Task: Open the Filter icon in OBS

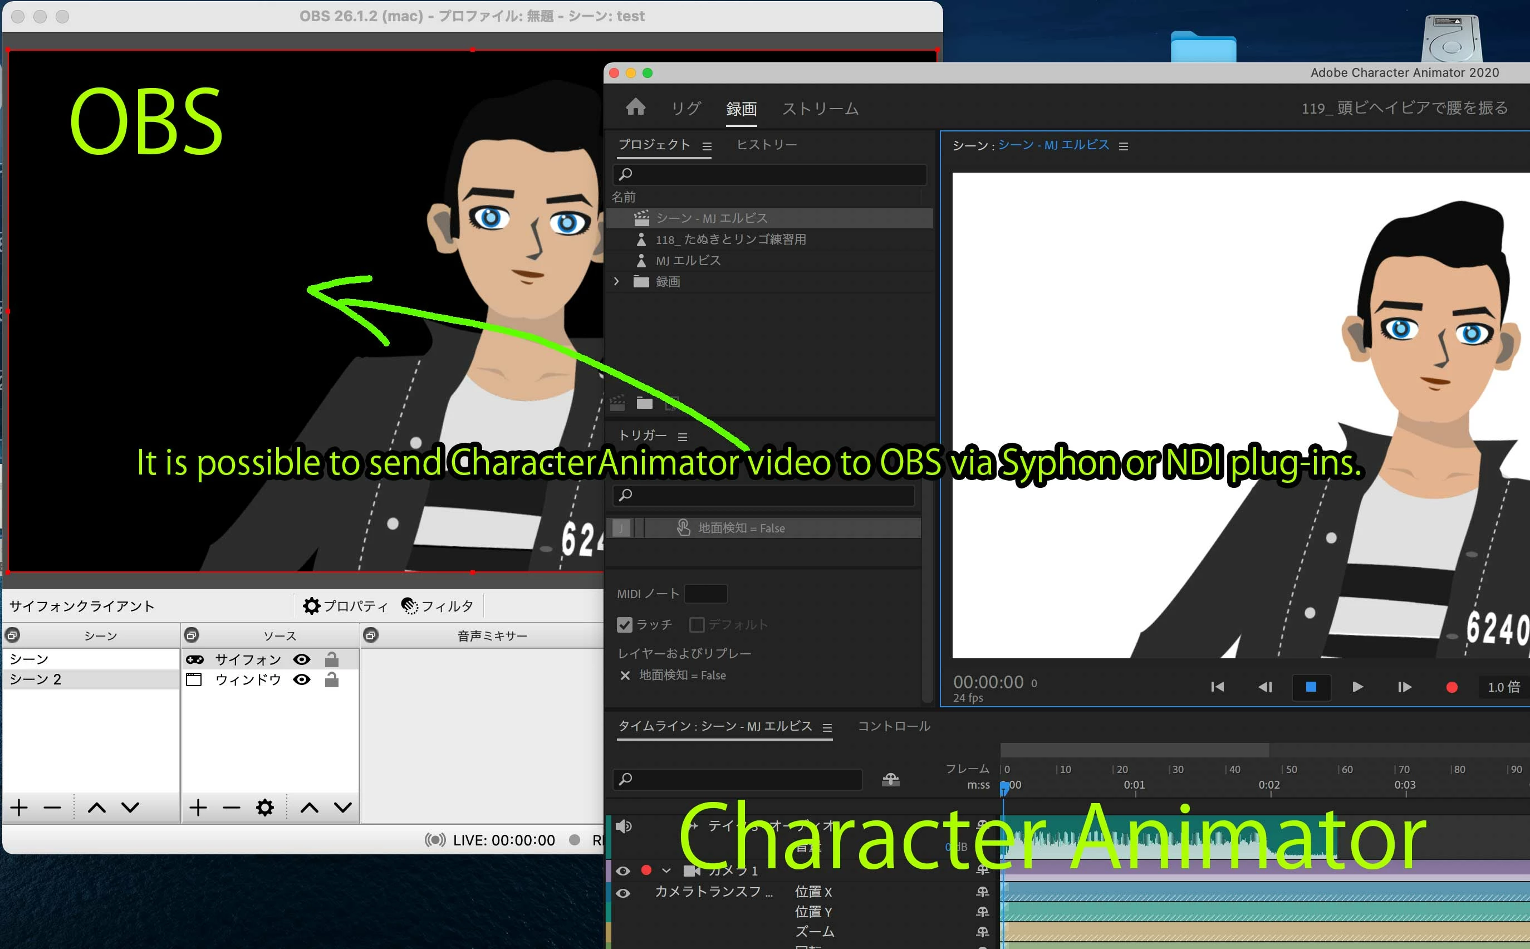Action: tap(410, 606)
